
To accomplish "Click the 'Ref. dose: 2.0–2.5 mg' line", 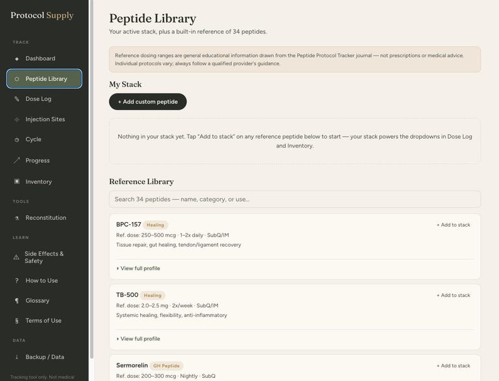I will tap(167, 306).
